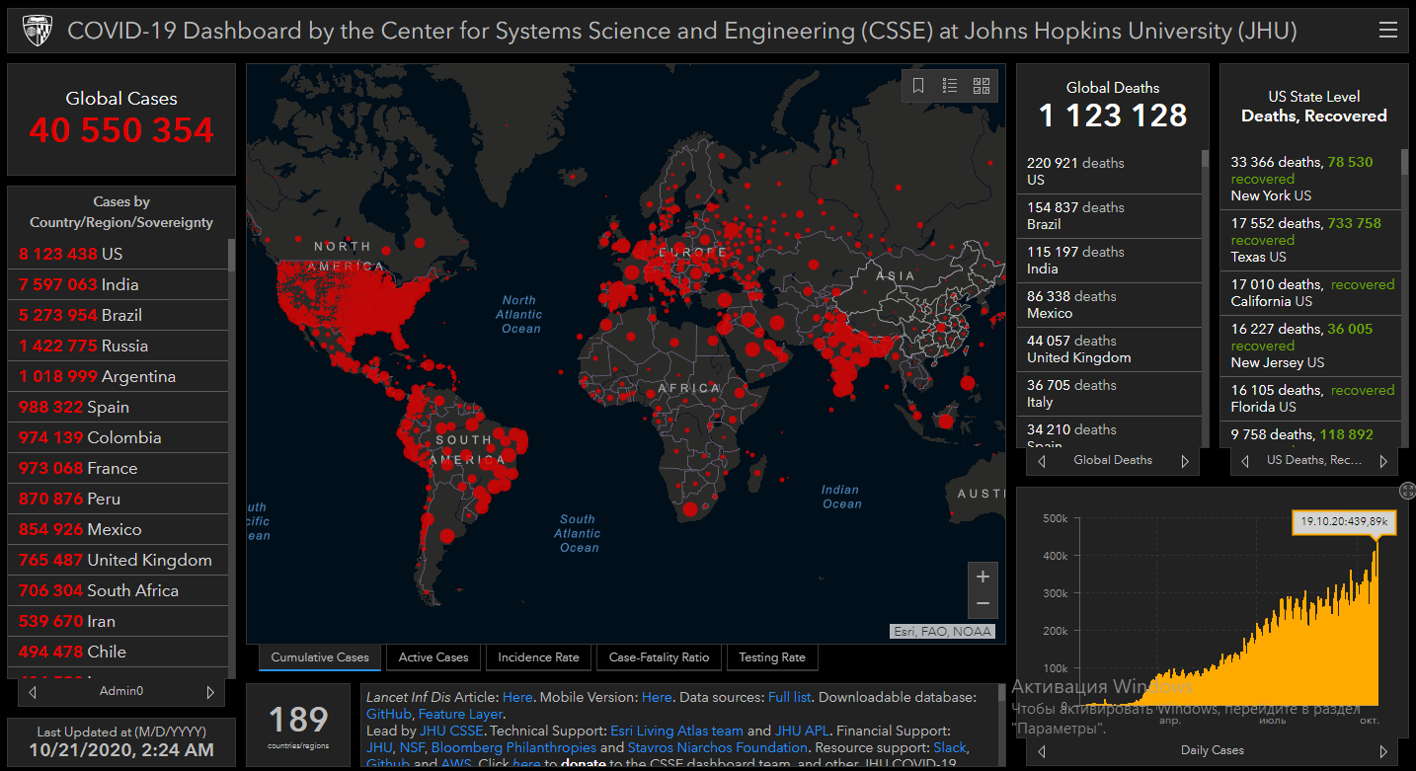Go to next Admin0 list page
Screen dimensions: 1416x771
click(209, 692)
